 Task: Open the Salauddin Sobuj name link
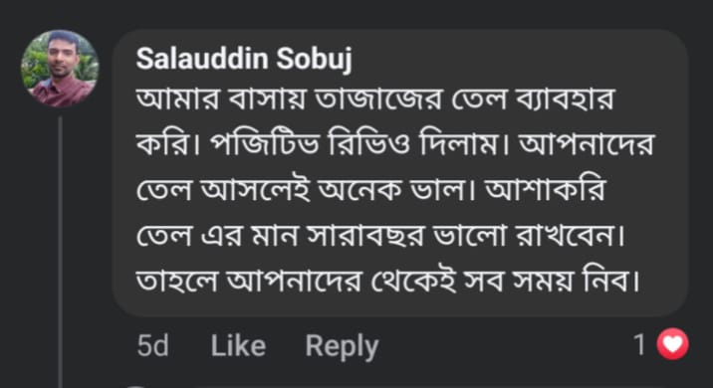pos(244,59)
